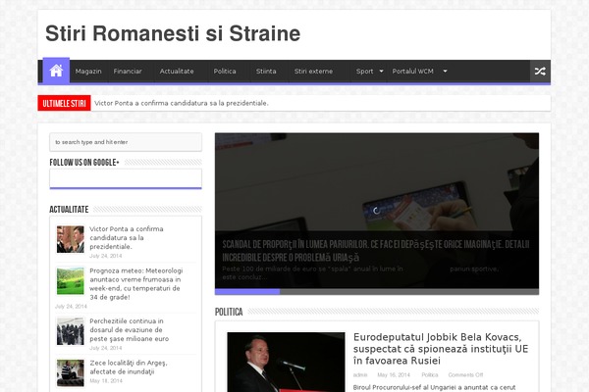The width and height of the screenshot is (589, 392).
Task: Focus the search type and hit enter field
Action: (126, 142)
